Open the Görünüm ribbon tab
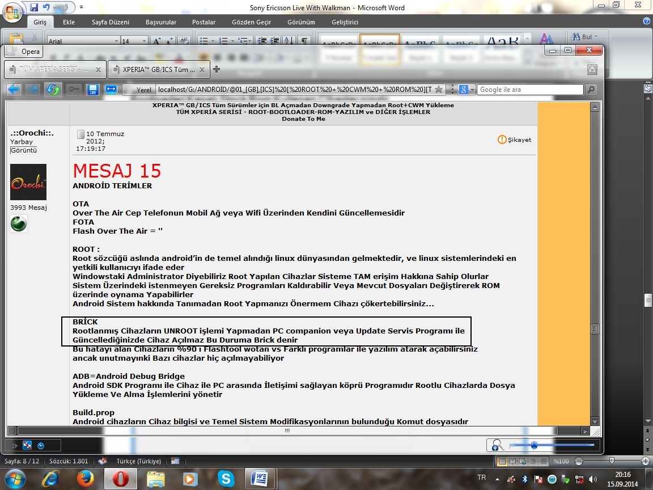The width and height of the screenshot is (653, 490). point(301,22)
